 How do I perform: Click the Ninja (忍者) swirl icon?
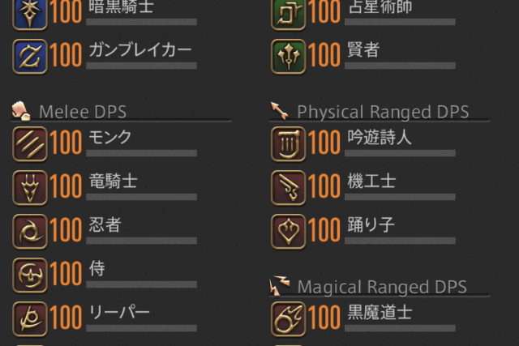pyautogui.click(x=30, y=232)
